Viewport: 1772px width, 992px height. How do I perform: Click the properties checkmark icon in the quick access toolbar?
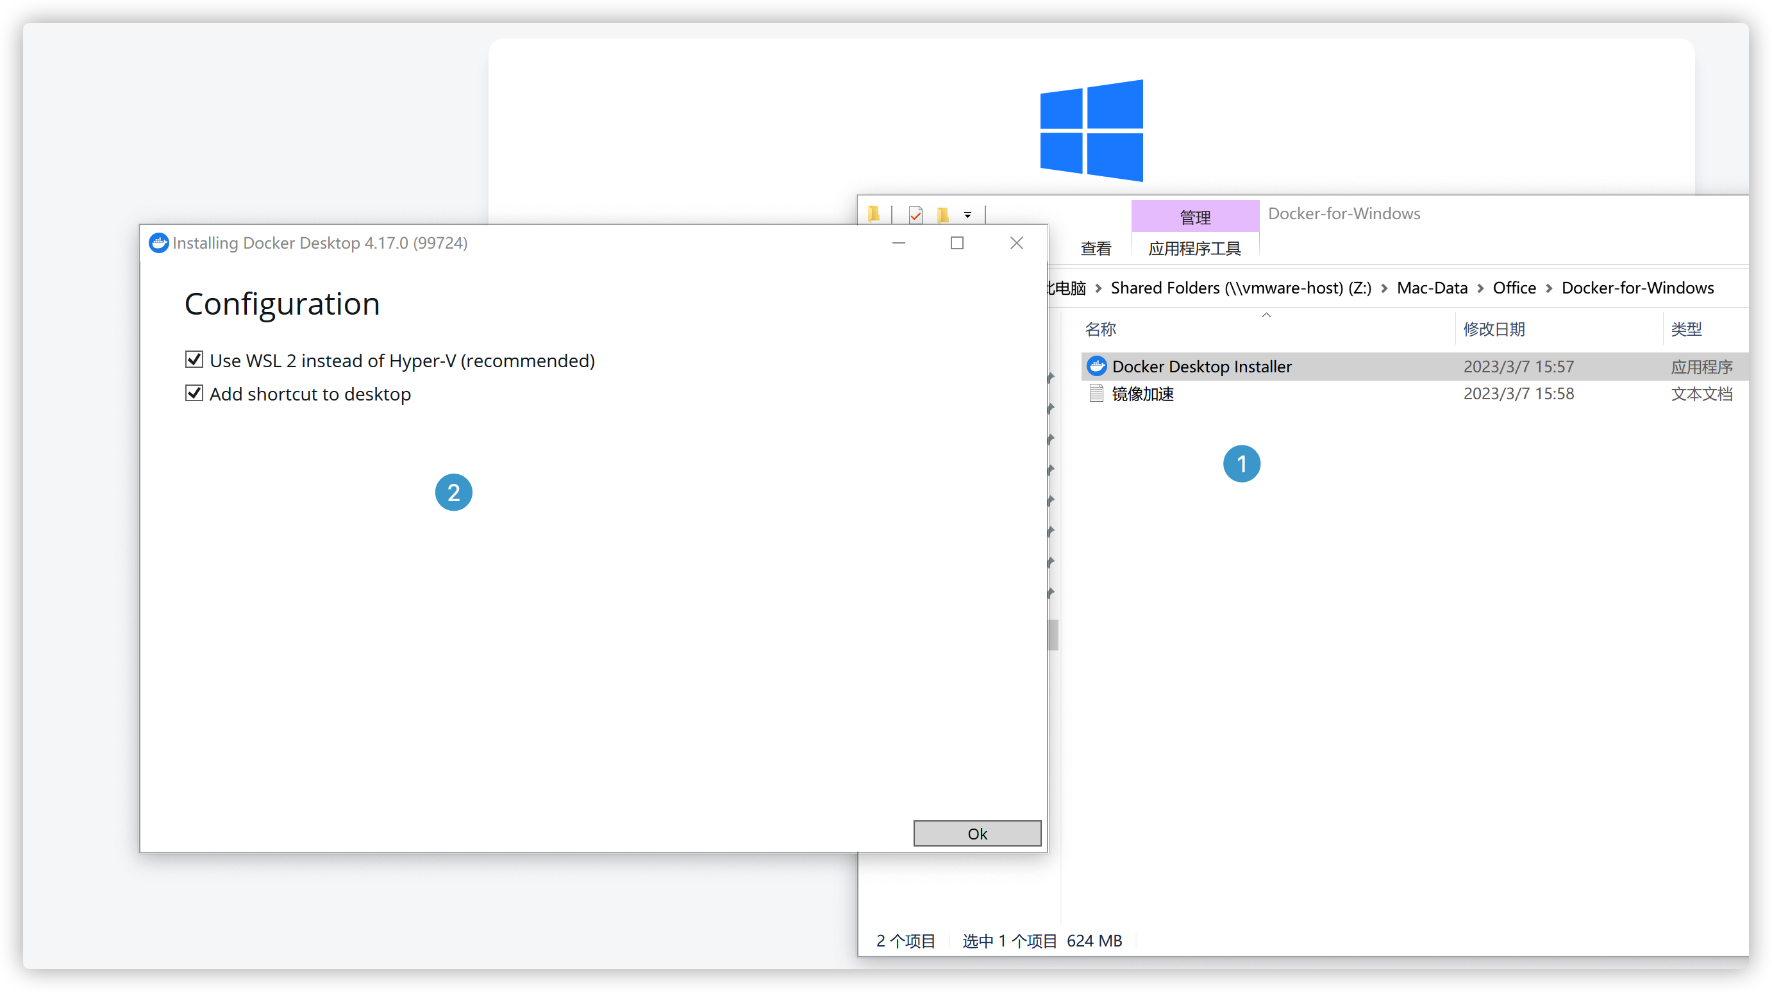[x=915, y=215]
